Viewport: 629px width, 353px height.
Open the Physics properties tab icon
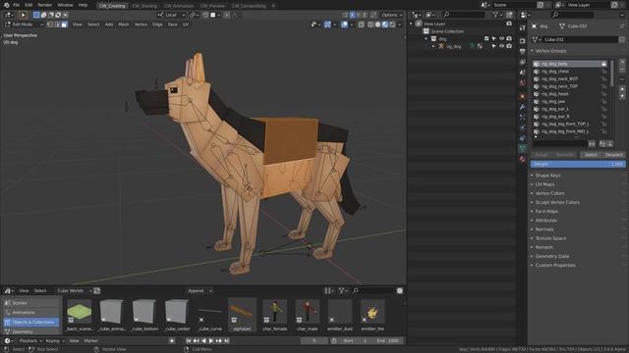pos(522,127)
